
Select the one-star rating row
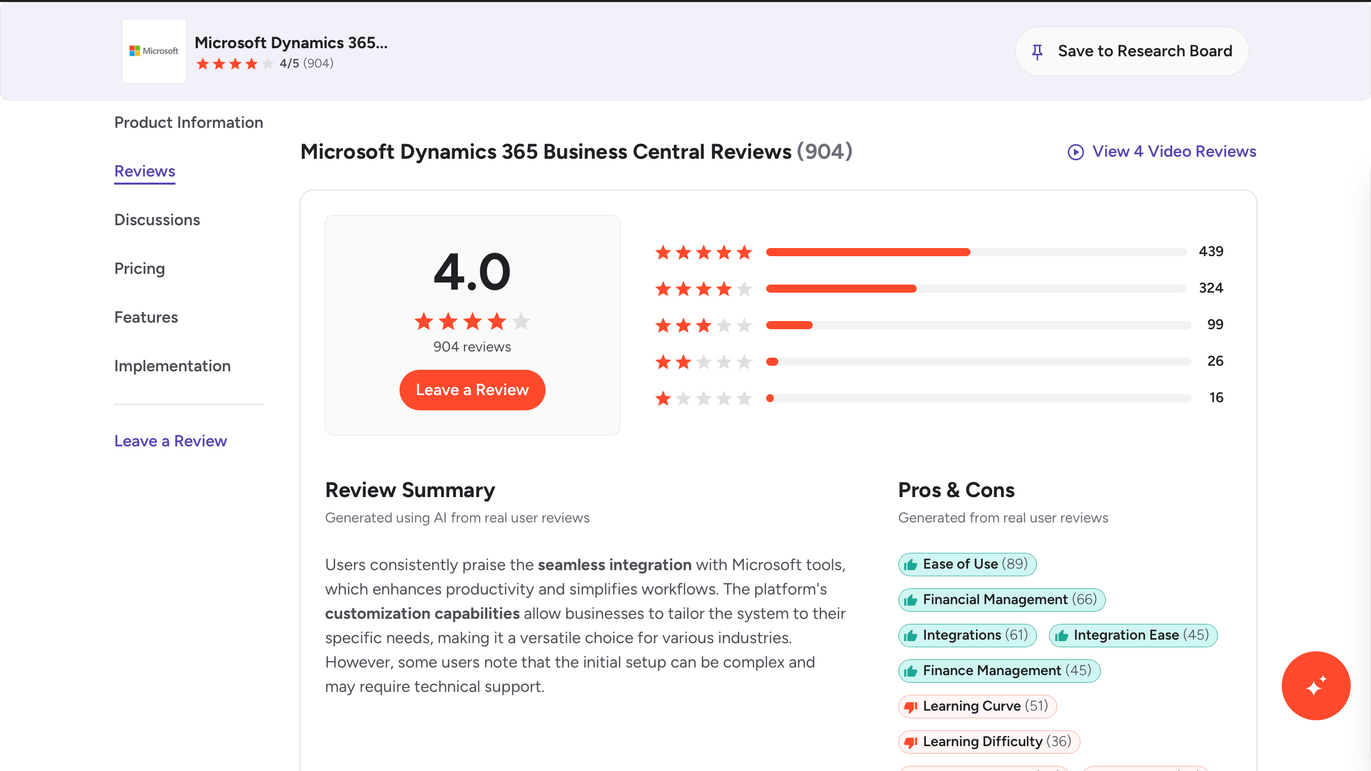point(940,398)
